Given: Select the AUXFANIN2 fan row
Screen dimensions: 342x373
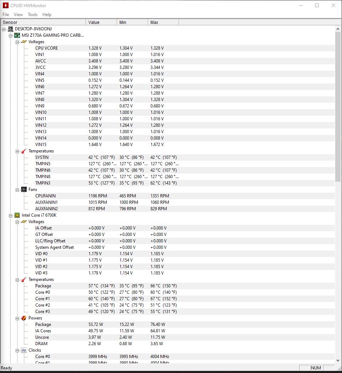Looking at the screenshot, I should pyautogui.click(x=185, y=208).
